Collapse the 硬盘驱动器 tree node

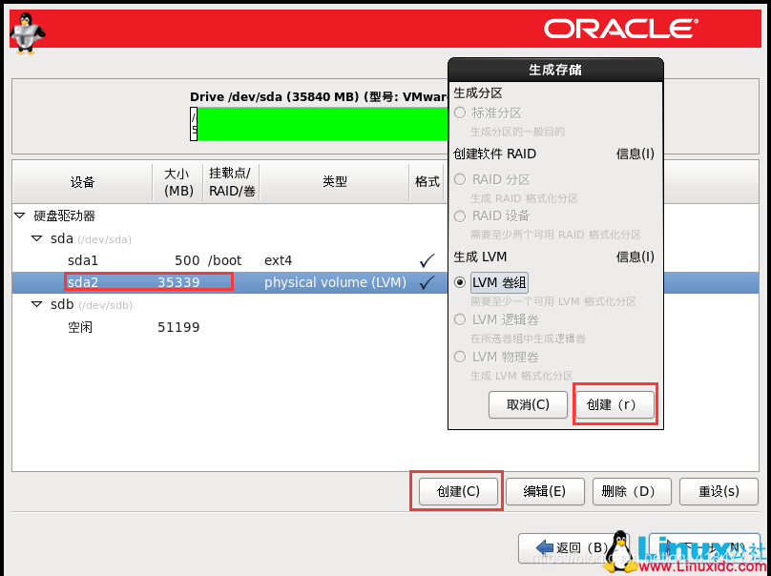(x=21, y=216)
